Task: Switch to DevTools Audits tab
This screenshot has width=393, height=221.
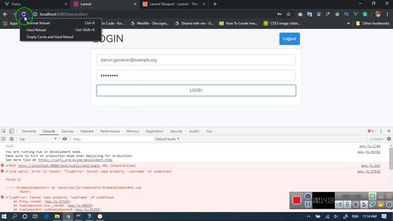Action: click(194, 131)
